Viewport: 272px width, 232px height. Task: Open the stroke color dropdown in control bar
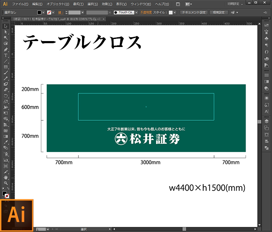[53, 12]
